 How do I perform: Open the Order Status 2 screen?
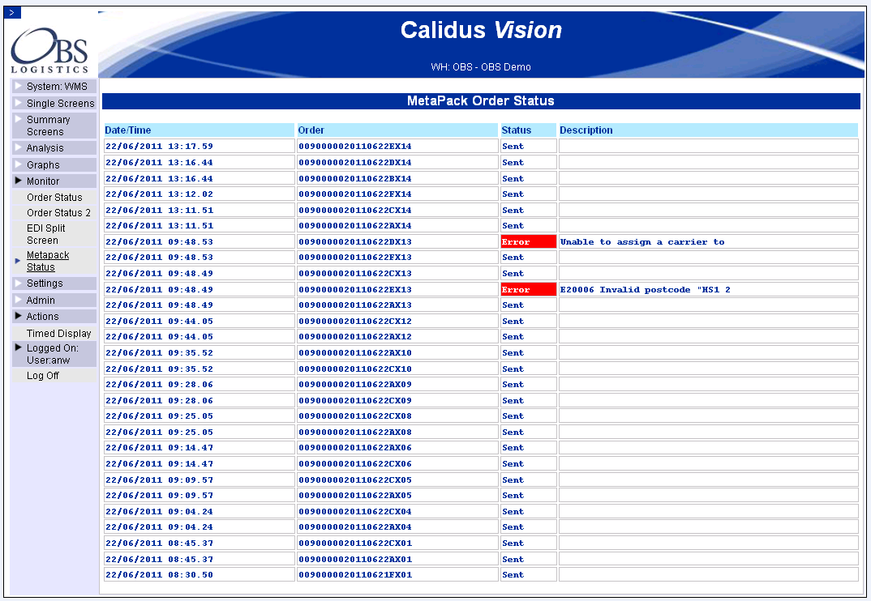[58, 212]
